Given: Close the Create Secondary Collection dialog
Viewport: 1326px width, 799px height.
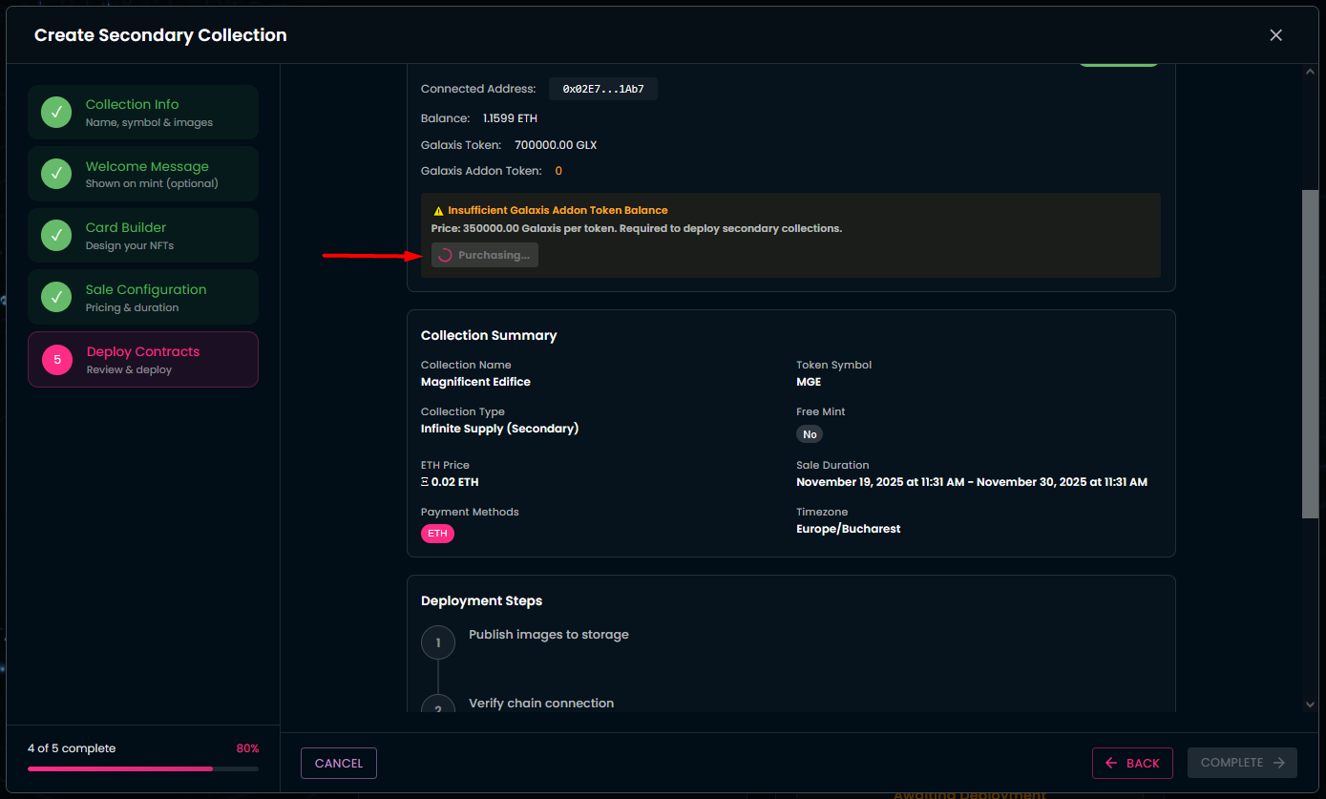Looking at the screenshot, I should [x=1275, y=35].
